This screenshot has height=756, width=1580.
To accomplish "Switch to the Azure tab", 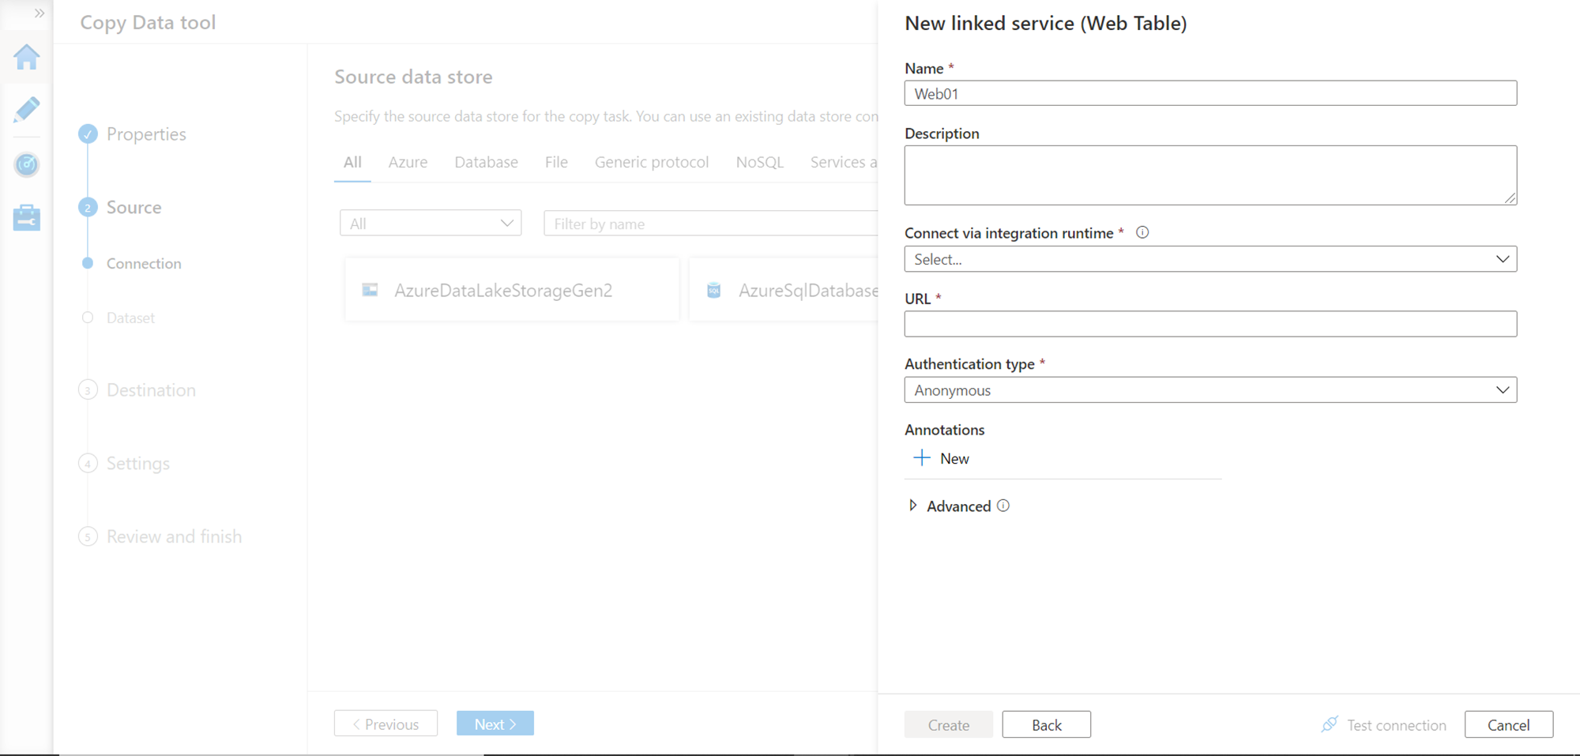I will coord(408,162).
